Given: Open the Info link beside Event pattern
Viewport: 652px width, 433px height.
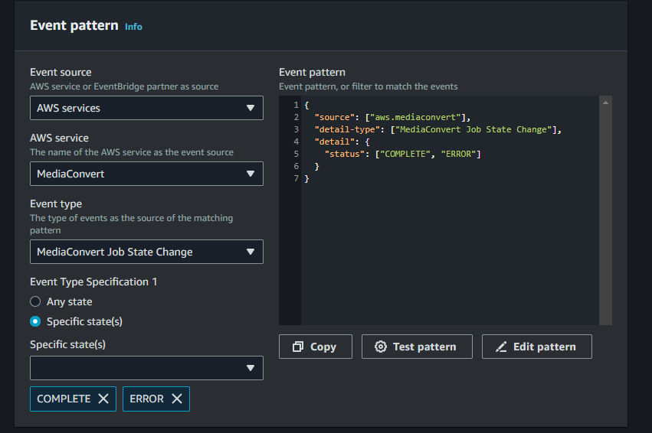Looking at the screenshot, I should pyautogui.click(x=133, y=27).
